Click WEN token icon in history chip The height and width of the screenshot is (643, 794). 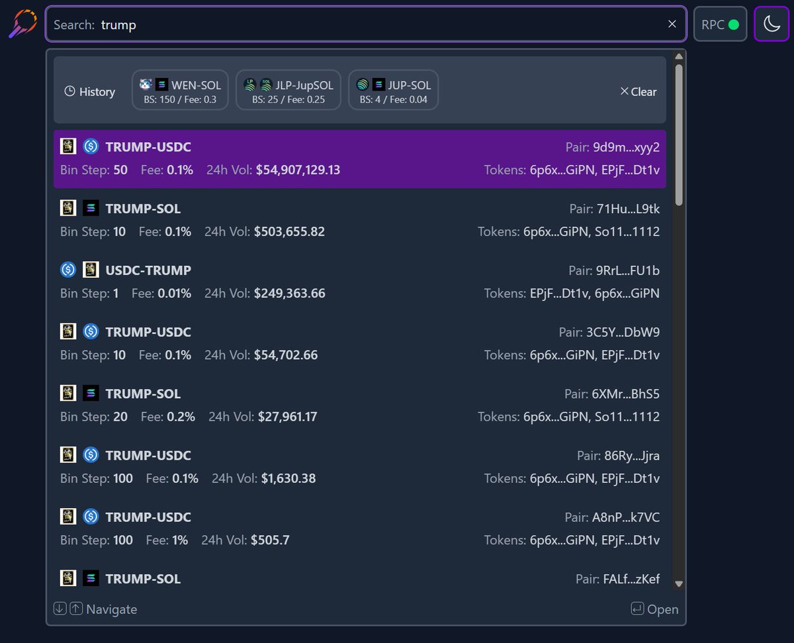pyautogui.click(x=146, y=85)
